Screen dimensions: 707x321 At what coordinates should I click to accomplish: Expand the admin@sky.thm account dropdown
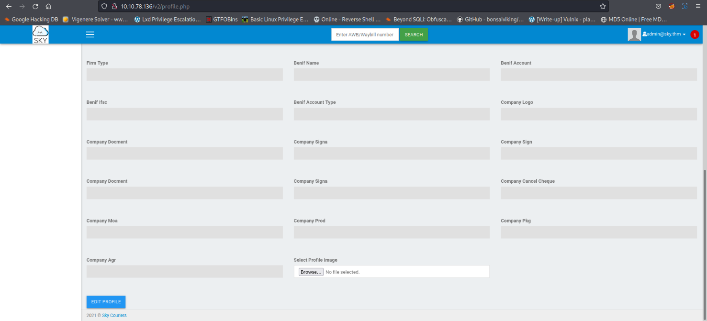pos(664,34)
